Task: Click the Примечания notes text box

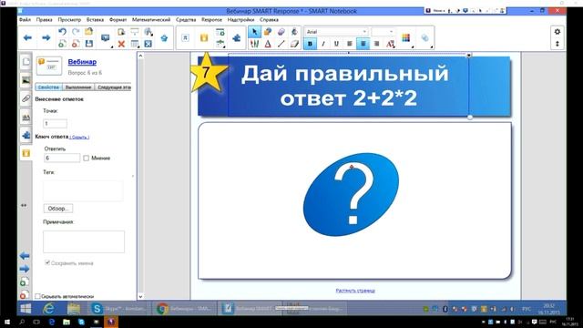Action: (x=84, y=241)
